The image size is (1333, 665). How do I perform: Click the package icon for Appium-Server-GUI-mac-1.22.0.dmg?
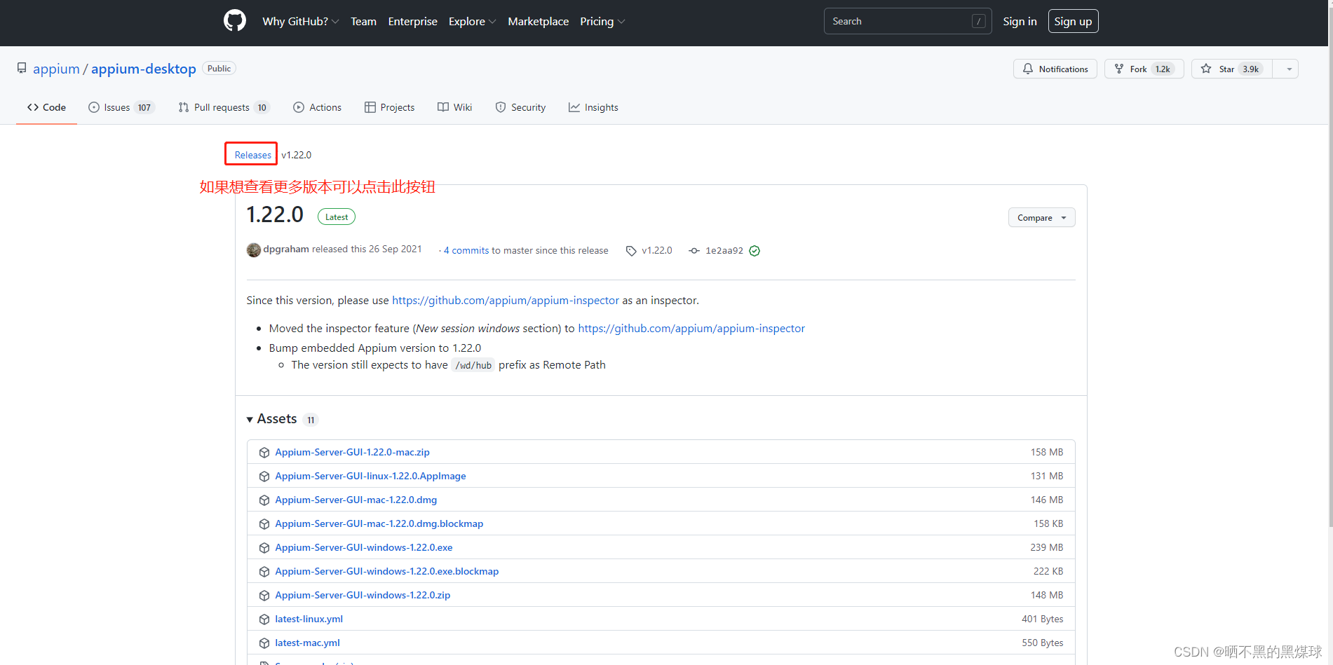tap(264, 500)
